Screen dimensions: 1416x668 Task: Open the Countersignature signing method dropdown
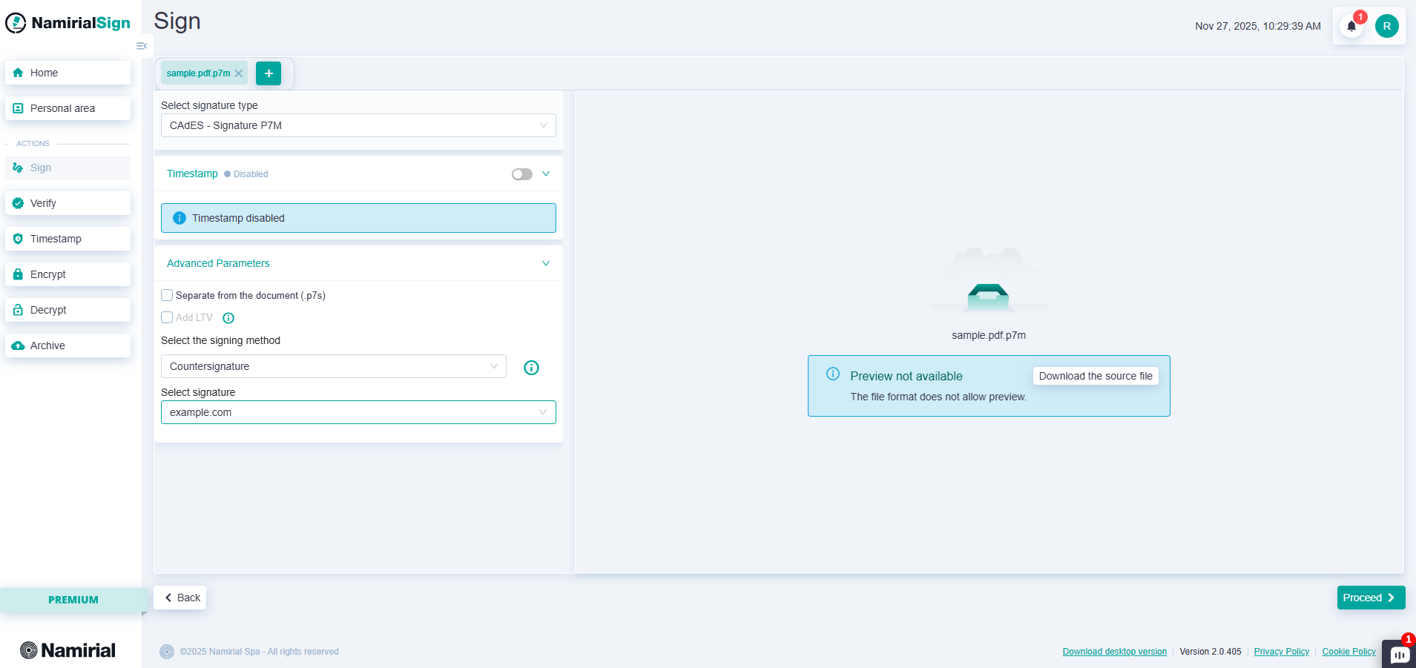click(333, 366)
